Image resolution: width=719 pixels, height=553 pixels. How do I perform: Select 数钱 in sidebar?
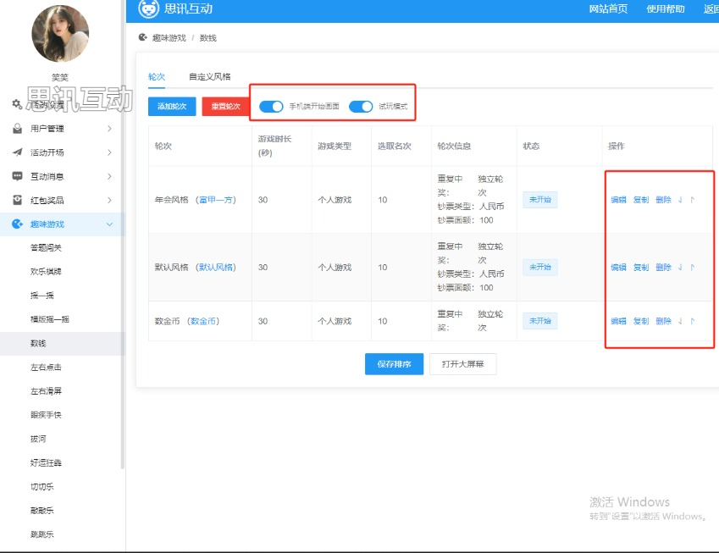coord(38,343)
